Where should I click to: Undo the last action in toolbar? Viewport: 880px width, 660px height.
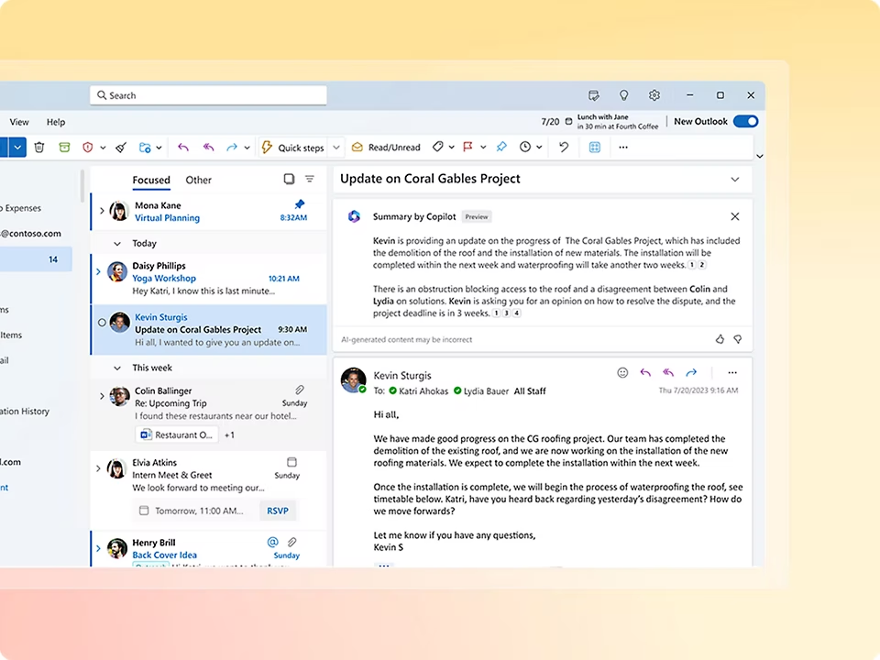point(564,147)
